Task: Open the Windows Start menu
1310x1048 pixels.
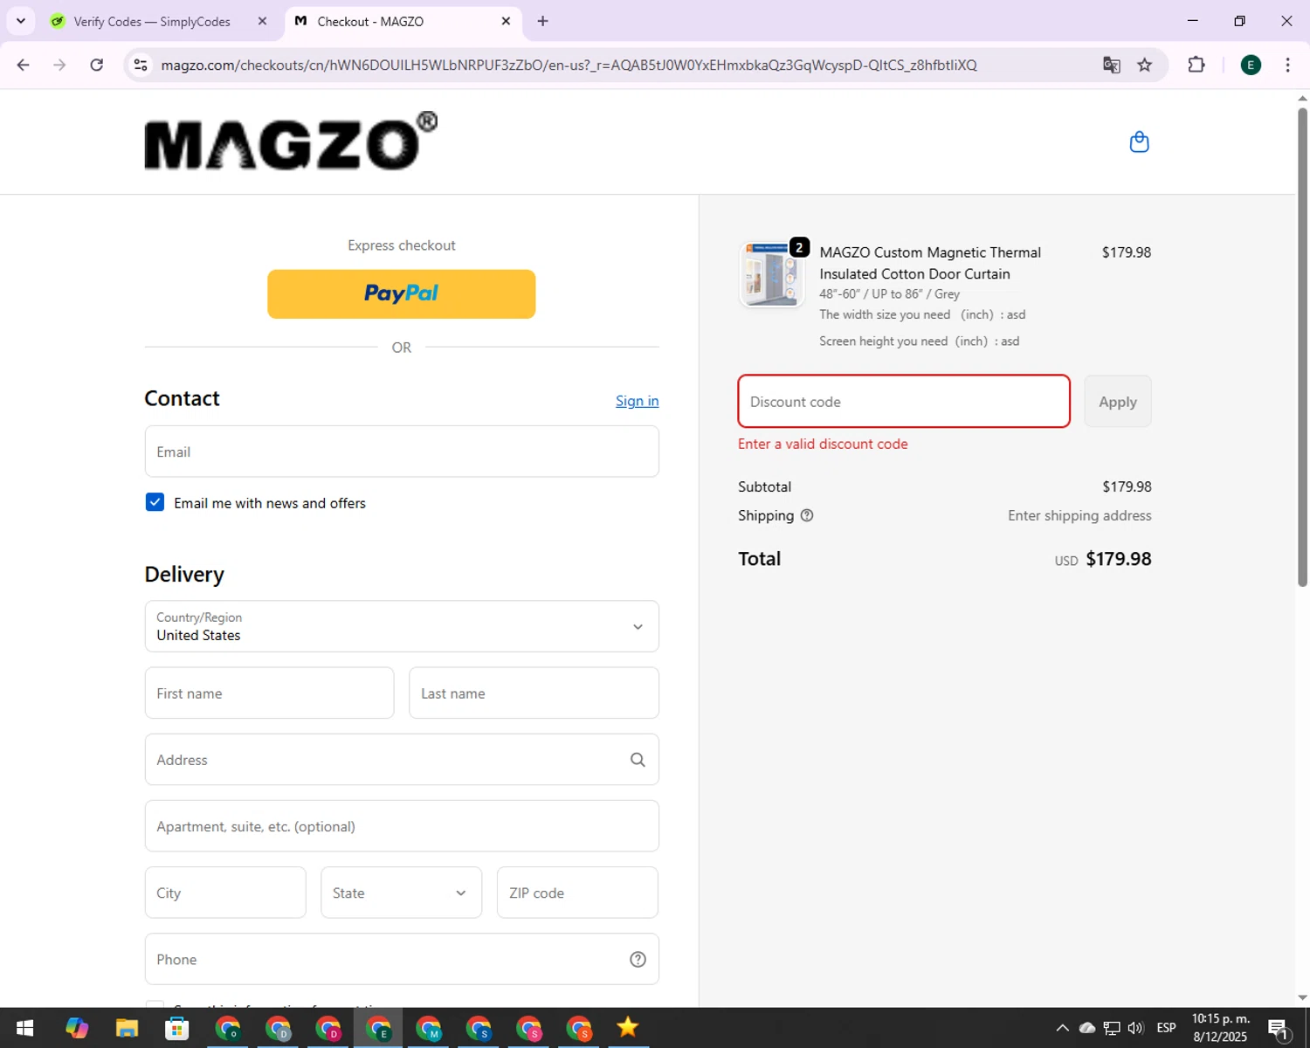Action: coord(24,1028)
